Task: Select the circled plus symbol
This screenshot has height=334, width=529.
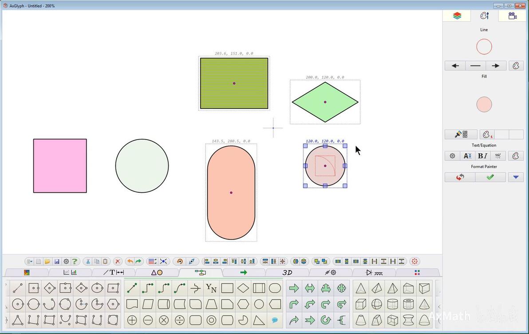Action: click(132, 320)
